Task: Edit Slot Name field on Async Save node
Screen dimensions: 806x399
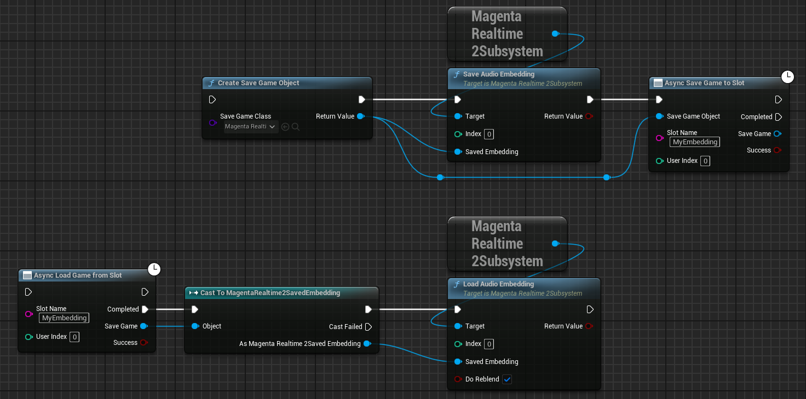Action: pyautogui.click(x=695, y=142)
